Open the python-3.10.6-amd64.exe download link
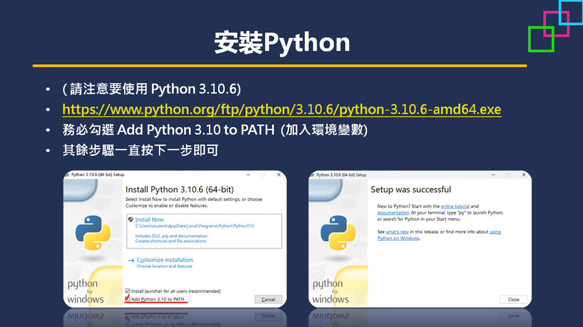The image size is (583, 327). [282, 109]
